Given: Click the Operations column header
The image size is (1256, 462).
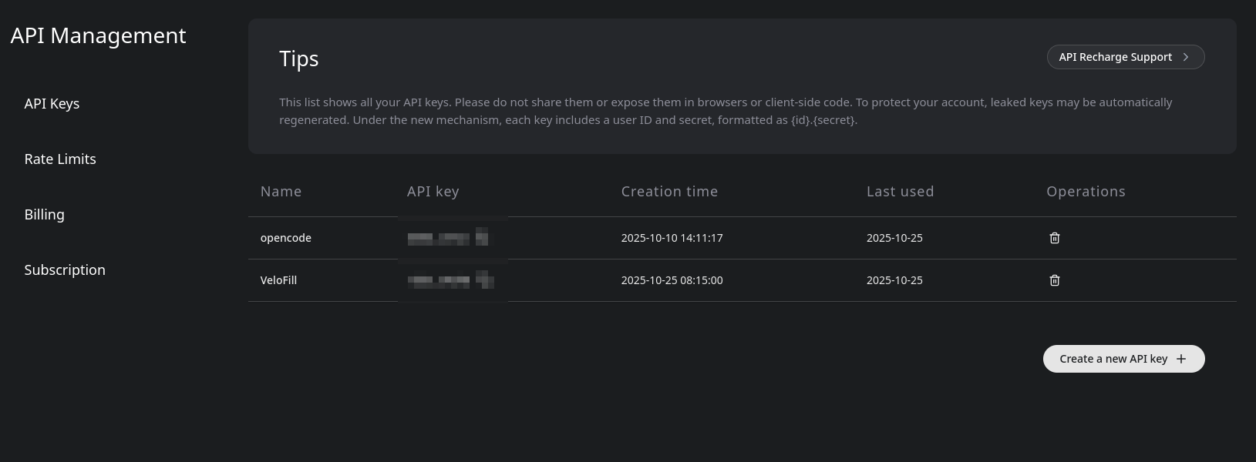Looking at the screenshot, I should (1086, 192).
